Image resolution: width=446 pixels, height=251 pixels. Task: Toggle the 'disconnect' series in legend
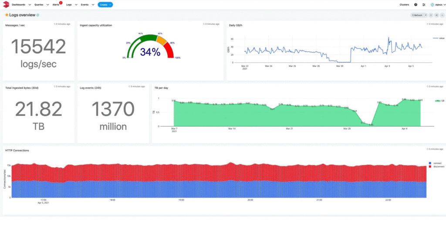click(437, 166)
